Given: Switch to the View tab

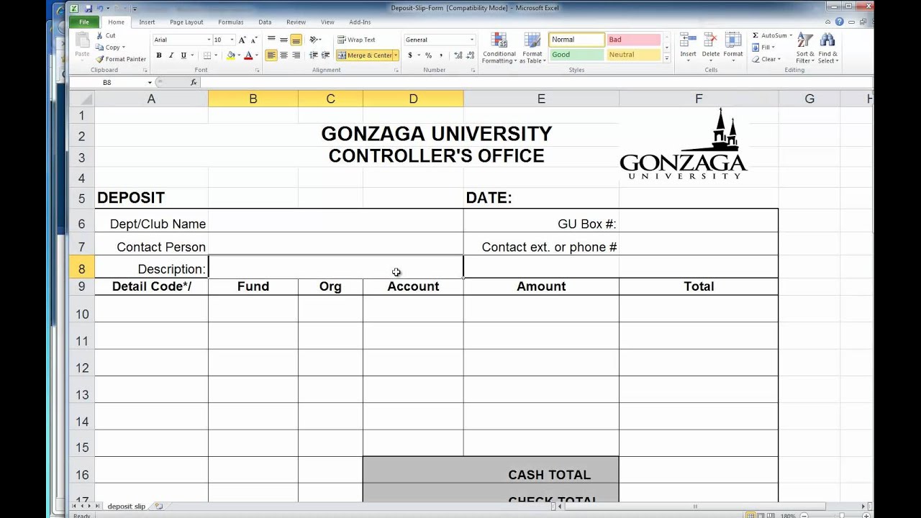Looking at the screenshot, I should coord(327,22).
